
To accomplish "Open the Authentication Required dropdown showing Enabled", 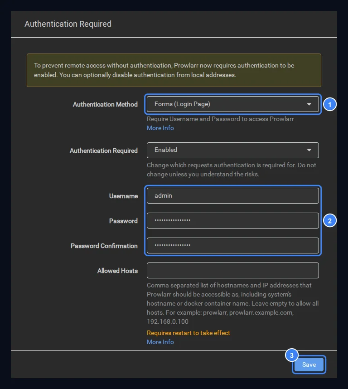I will point(233,150).
